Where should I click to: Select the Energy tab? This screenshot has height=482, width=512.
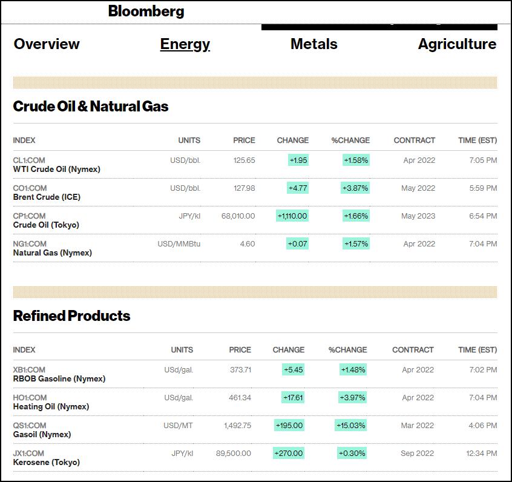tap(185, 44)
